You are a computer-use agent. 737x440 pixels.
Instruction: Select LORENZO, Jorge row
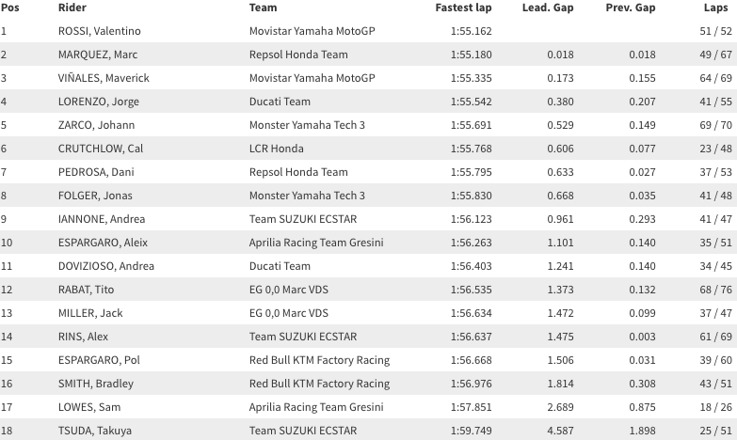[369, 102]
